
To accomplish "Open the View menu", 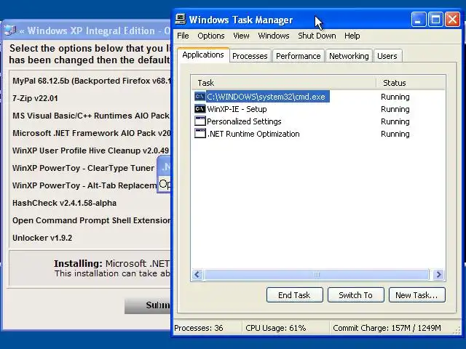I will (x=241, y=36).
